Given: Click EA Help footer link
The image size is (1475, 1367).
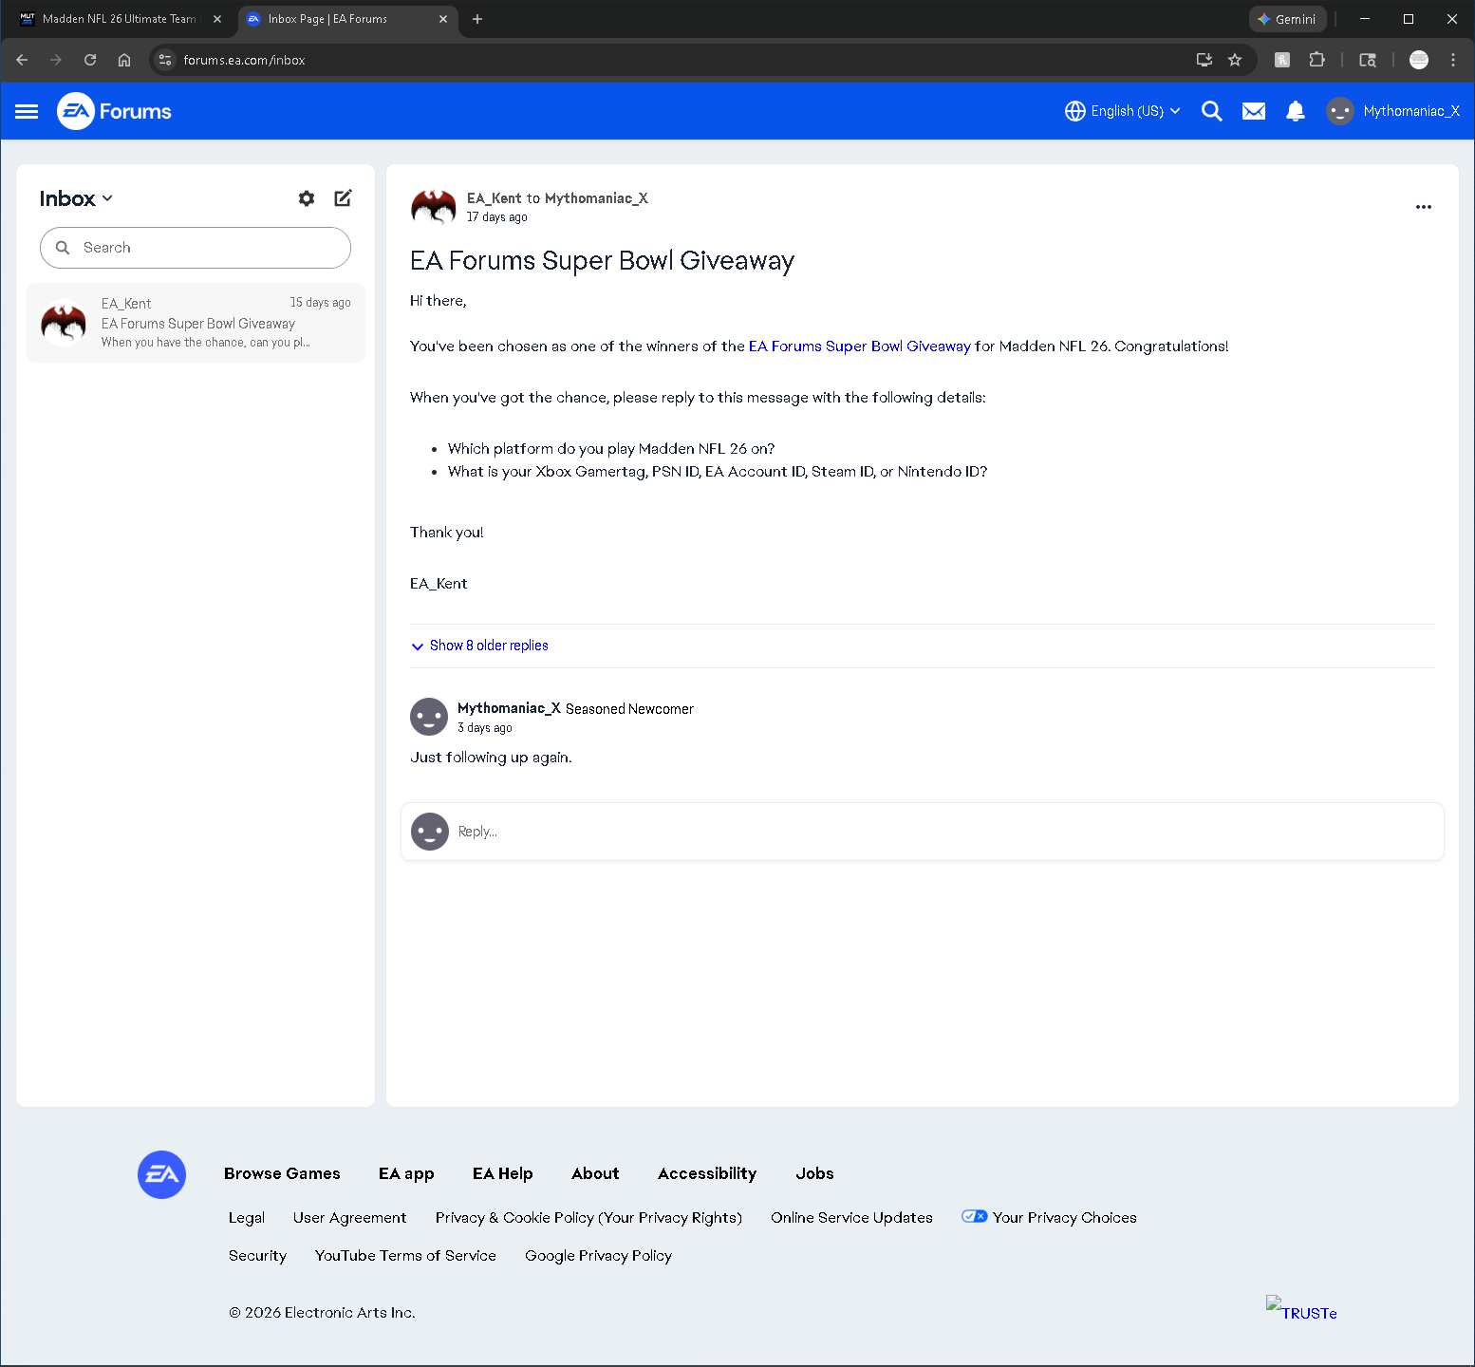Looking at the screenshot, I should [502, 1173].
